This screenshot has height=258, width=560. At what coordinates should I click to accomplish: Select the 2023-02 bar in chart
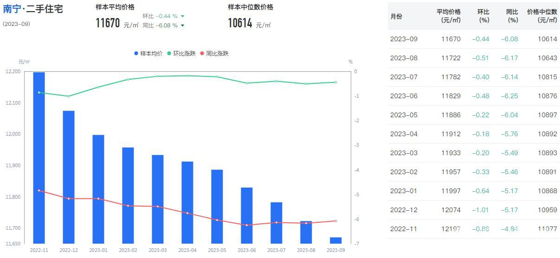[128, 195]
